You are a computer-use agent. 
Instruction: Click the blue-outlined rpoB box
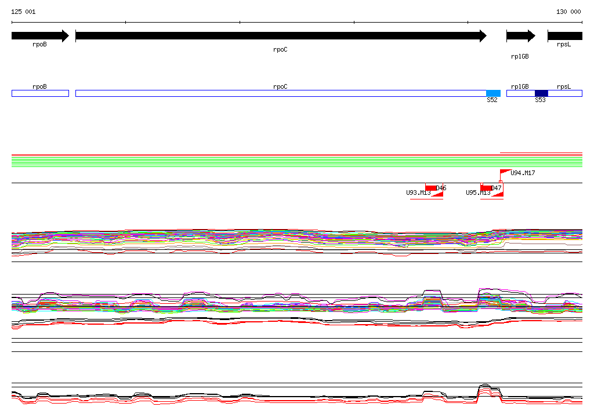(x=40, y=93)
